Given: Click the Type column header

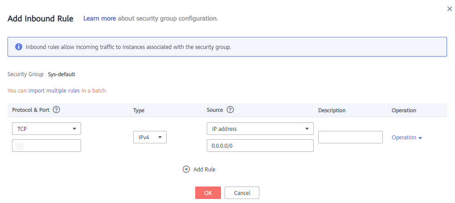Looking at the screenshot, I should tap(139, 110).
